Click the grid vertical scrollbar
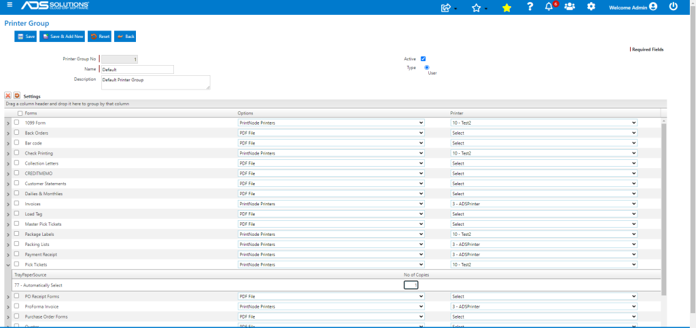The height and width of the screenshot is (328, 696). (664, 208)
